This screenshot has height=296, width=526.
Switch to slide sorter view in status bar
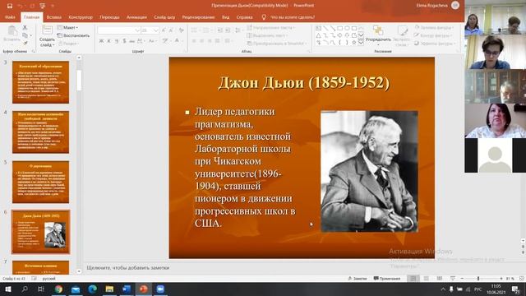427,278
